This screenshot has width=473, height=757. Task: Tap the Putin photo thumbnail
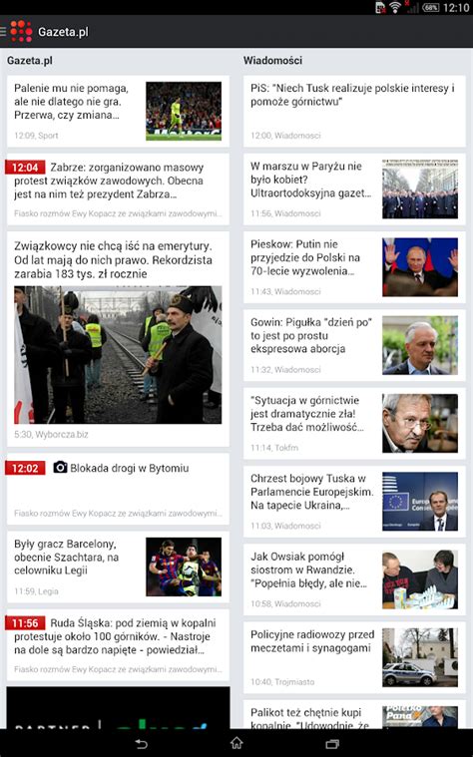pos(420,267)
